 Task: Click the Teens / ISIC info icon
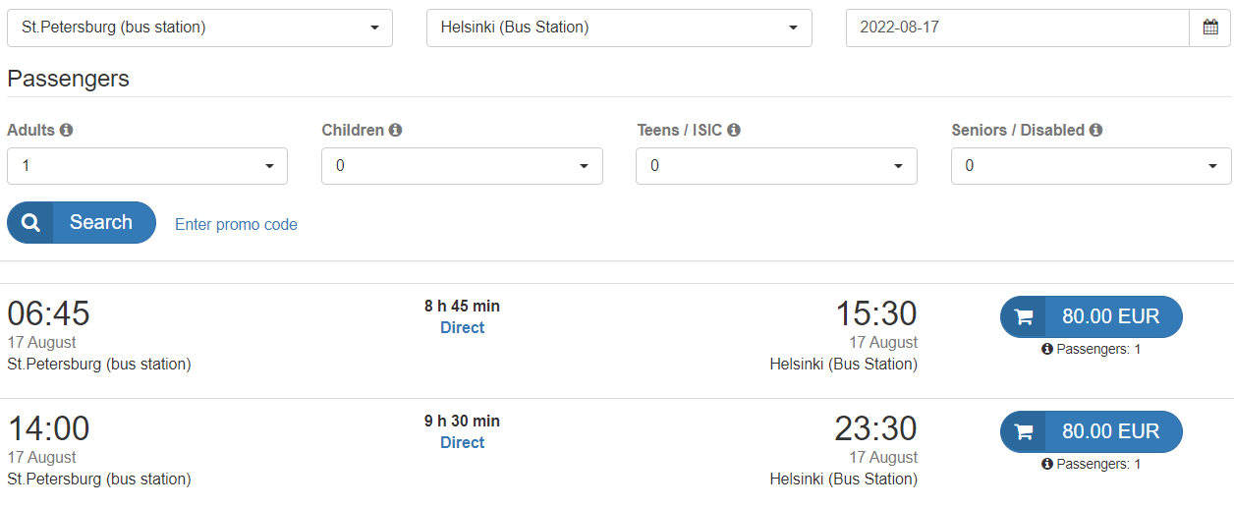coord(734,130)
